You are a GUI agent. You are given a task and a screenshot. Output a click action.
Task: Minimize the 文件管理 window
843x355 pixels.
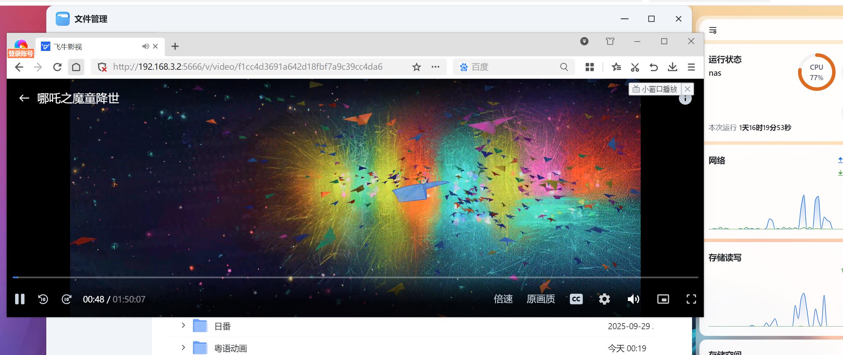pos(624,19)
